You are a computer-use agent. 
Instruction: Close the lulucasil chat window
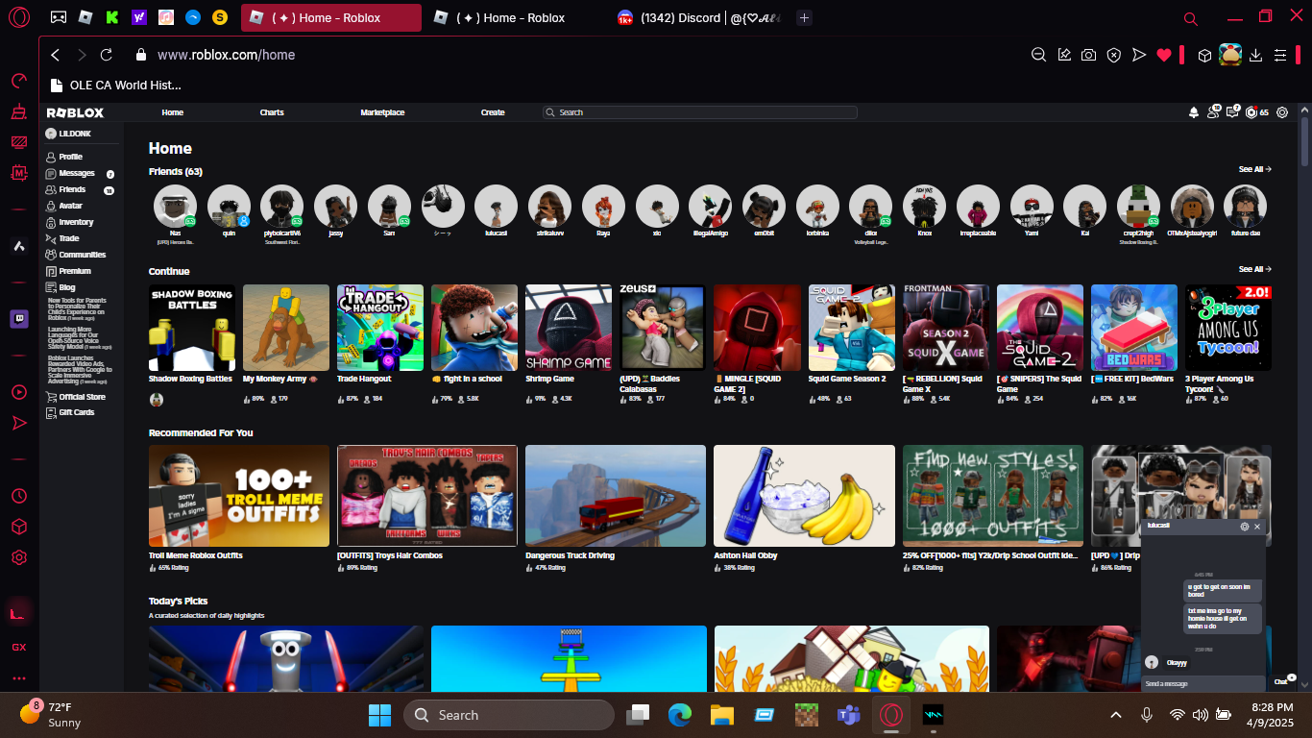1257,527
